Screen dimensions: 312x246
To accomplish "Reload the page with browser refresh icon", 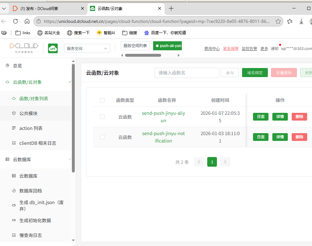I will coord(15,21).
